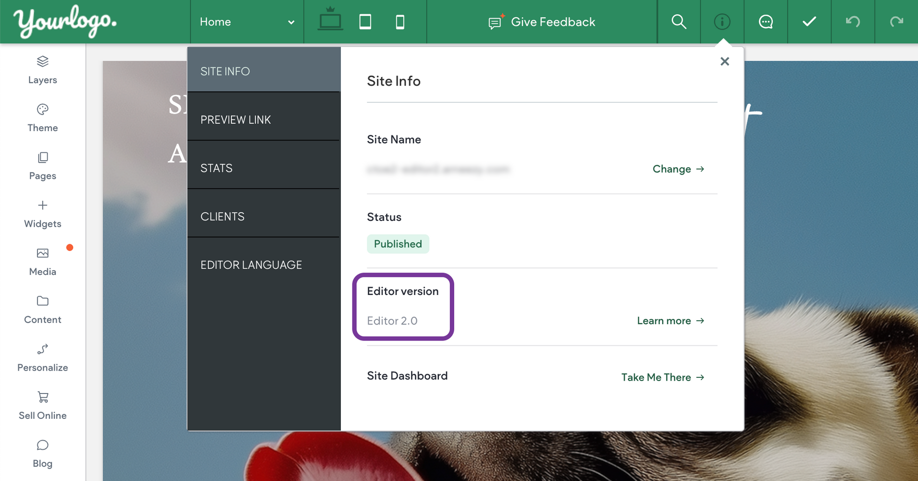Open the Stats tab
This screenshot has height=481, width=918.
[x=263, y=168]
